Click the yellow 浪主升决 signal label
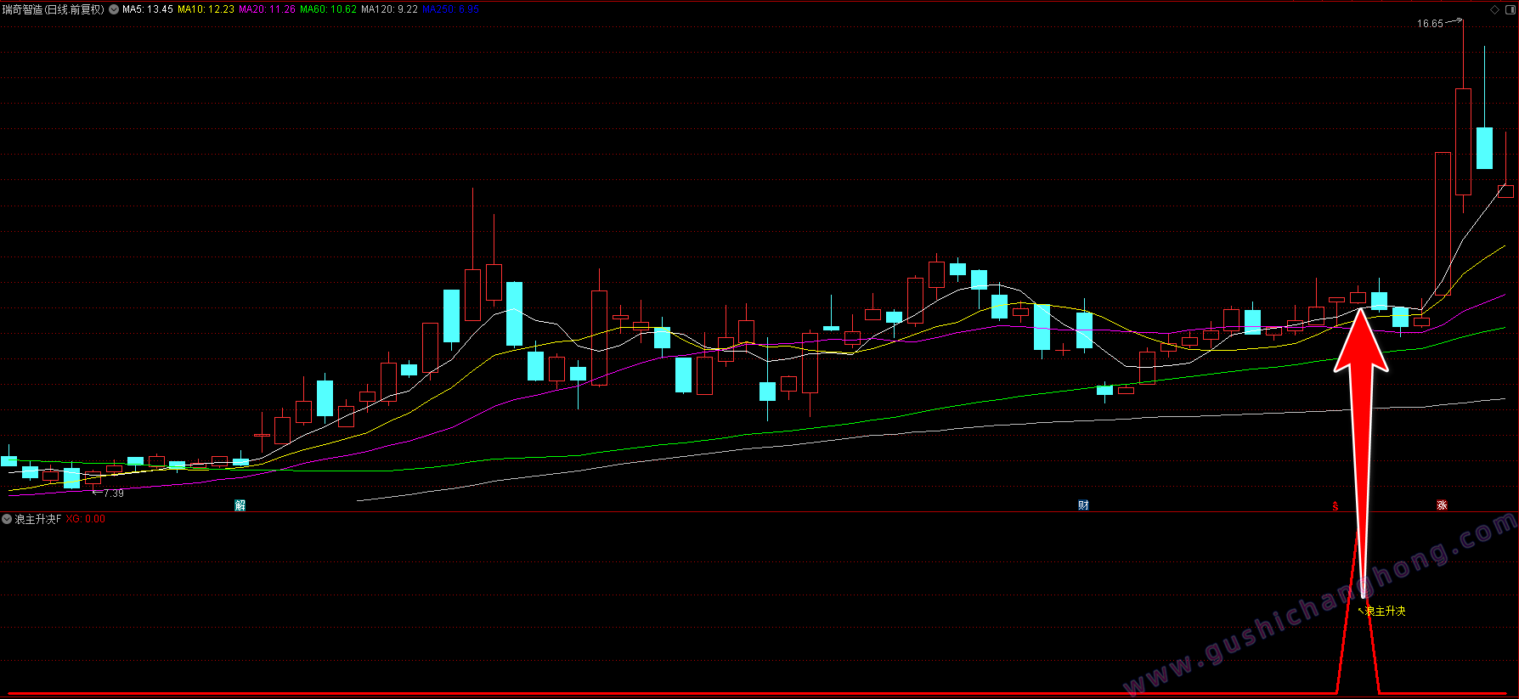 [x=1385, y=611]
